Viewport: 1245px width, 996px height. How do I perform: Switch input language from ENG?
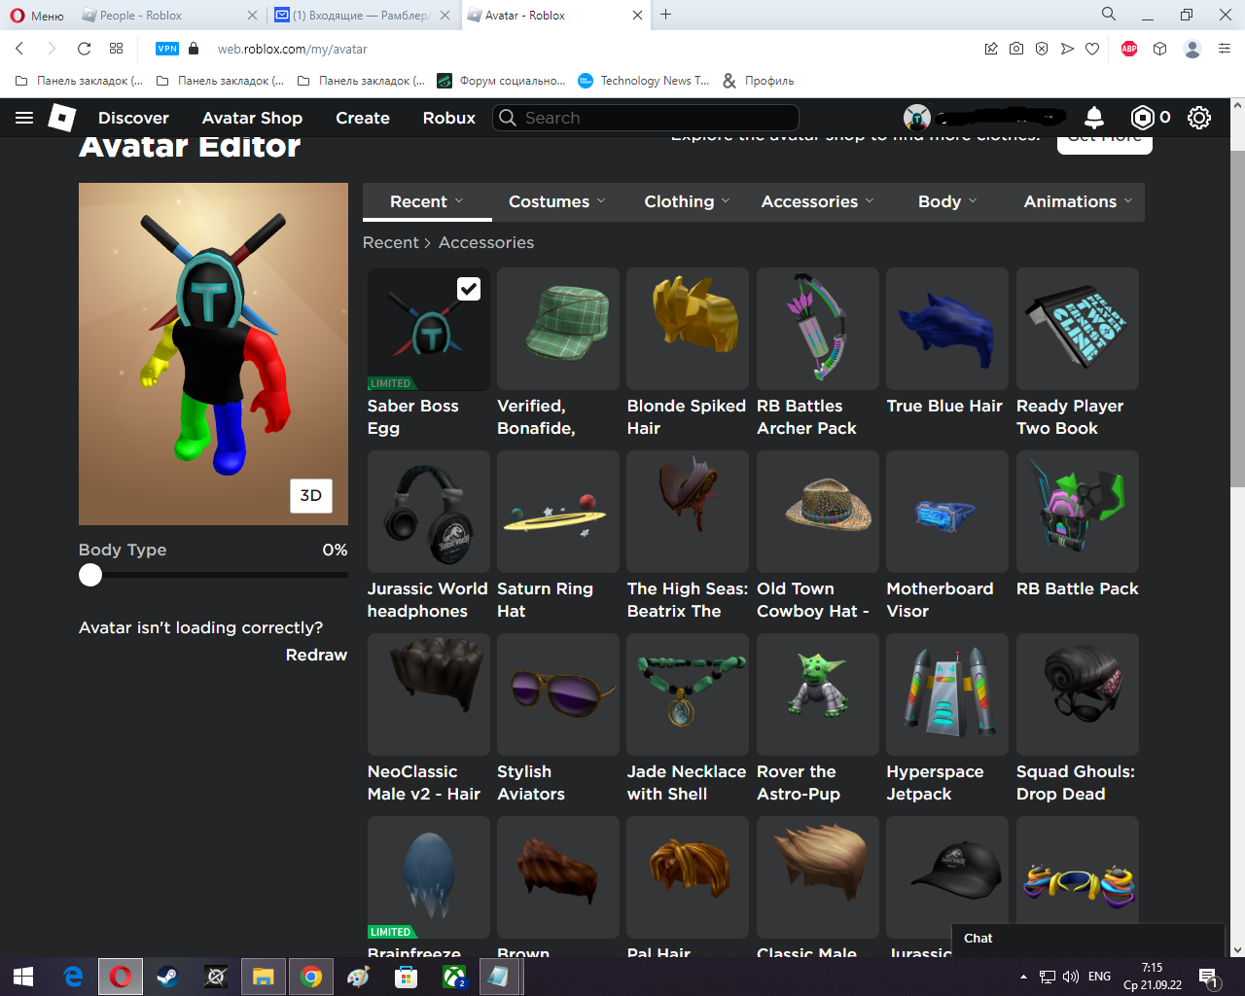[1099, 977]
